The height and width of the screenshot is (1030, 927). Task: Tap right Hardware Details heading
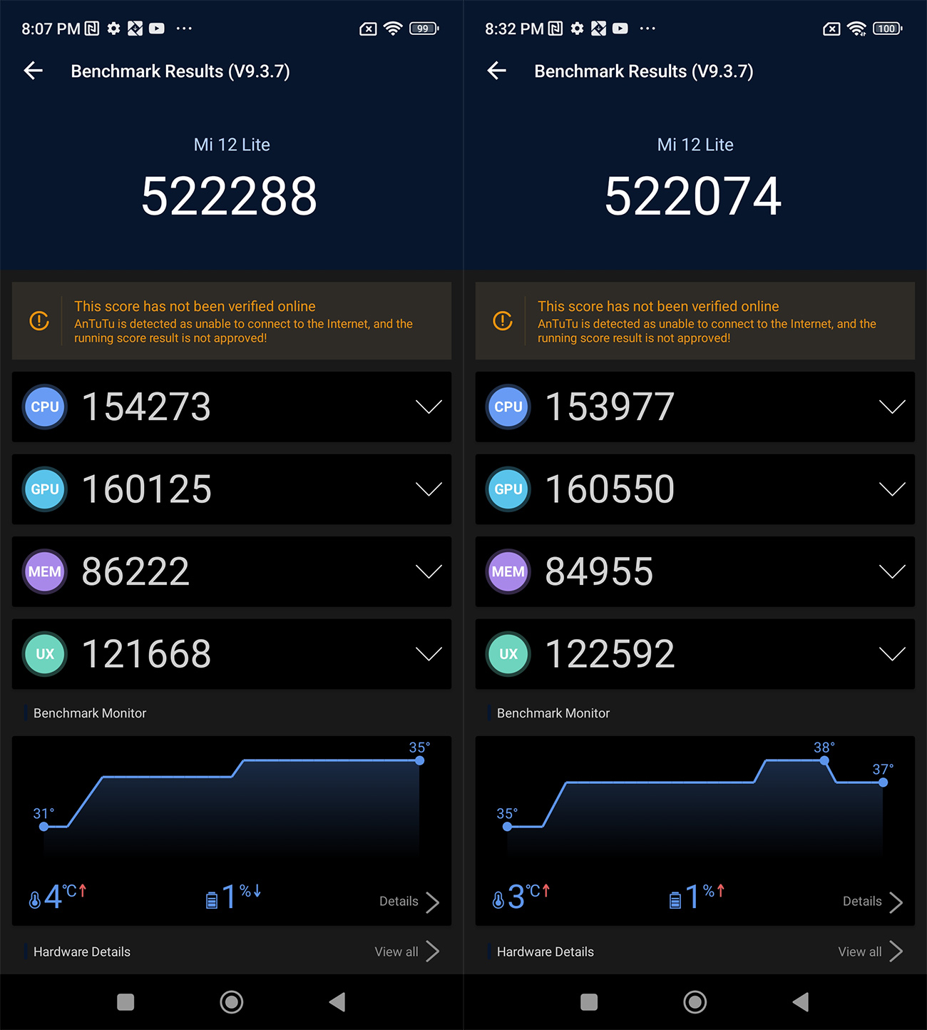pyautogui.click(x=546, y=952)
